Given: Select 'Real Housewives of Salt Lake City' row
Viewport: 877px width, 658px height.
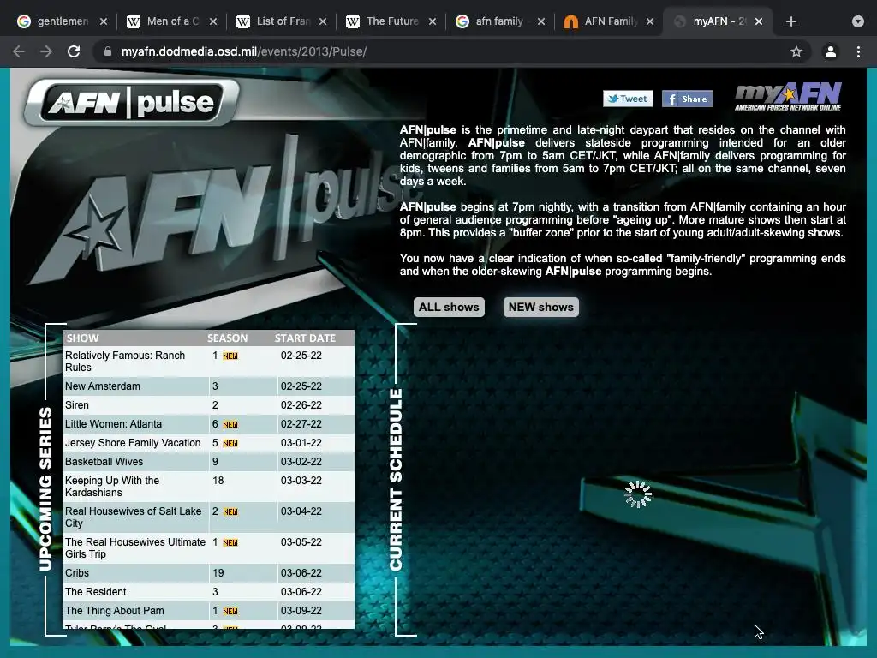Looking at the screenshot, I should (209, 517).
